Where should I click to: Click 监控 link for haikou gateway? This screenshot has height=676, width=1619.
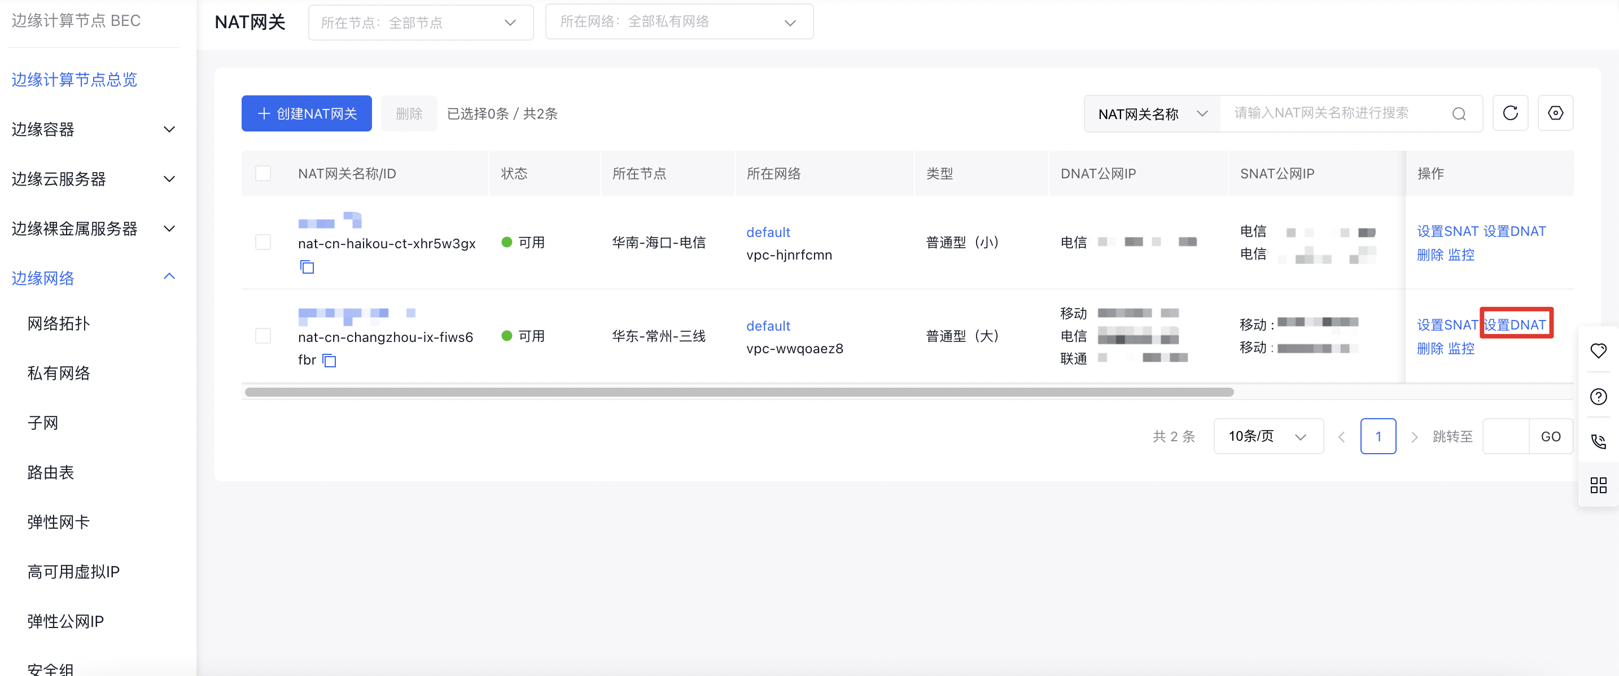point(1460,254)
